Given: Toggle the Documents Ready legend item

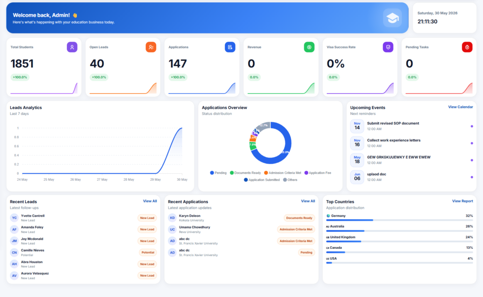Looking at the screenshot, I should point(245,173).
